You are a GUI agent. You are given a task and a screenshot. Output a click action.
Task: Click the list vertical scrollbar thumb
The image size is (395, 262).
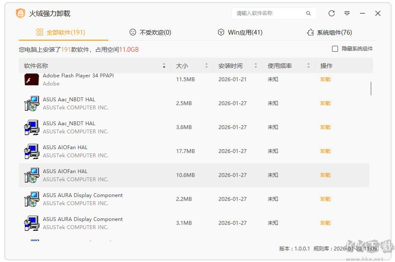(371, 88)
